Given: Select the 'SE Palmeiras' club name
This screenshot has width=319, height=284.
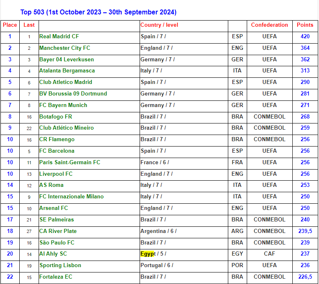Looking at the screenshot, I should click(57, 220).
